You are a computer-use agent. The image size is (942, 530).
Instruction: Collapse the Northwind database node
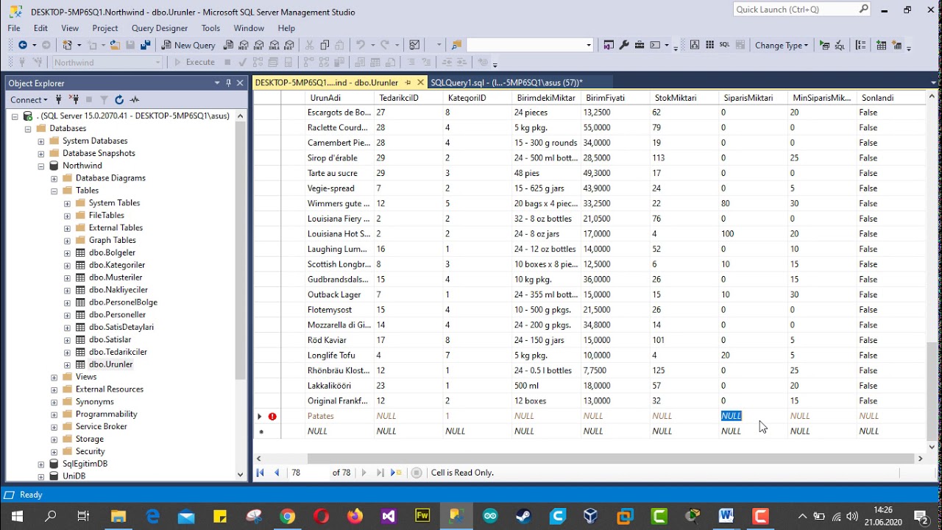[41, 166]
